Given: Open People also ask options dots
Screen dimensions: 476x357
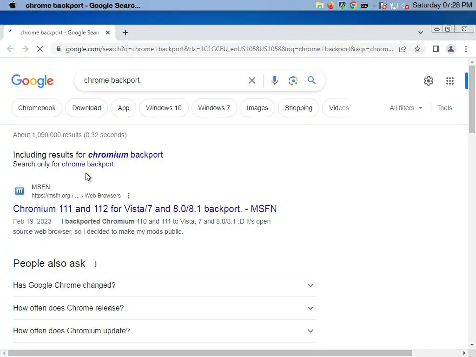Looking at the screenshot, I should pos(96,264).
